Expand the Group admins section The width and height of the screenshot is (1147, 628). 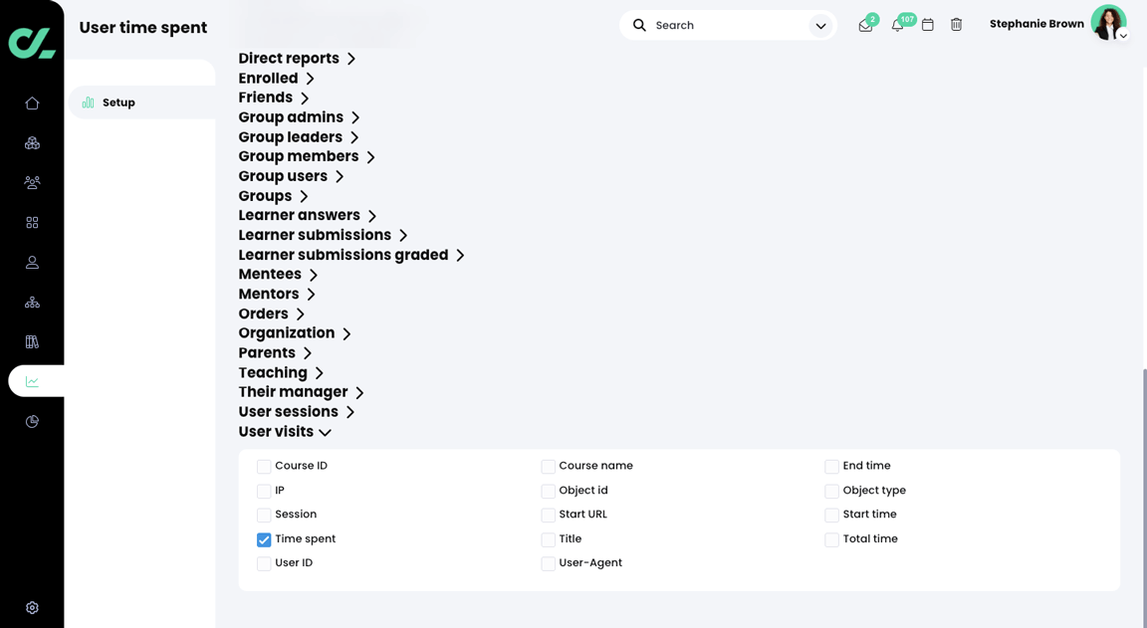coord(299,117)
